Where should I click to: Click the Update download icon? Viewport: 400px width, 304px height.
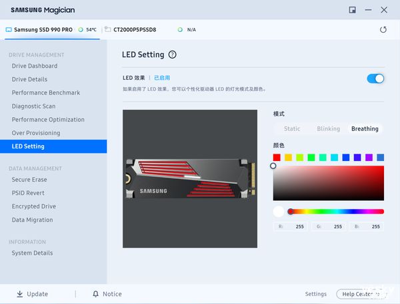pyautogui.click(x=19, y=294)
